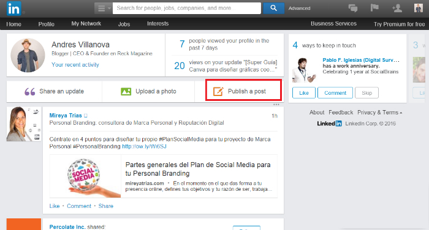Open the Jobs menu item
The width and height of the screenshot is (429, 230).
tap(124, 24)
